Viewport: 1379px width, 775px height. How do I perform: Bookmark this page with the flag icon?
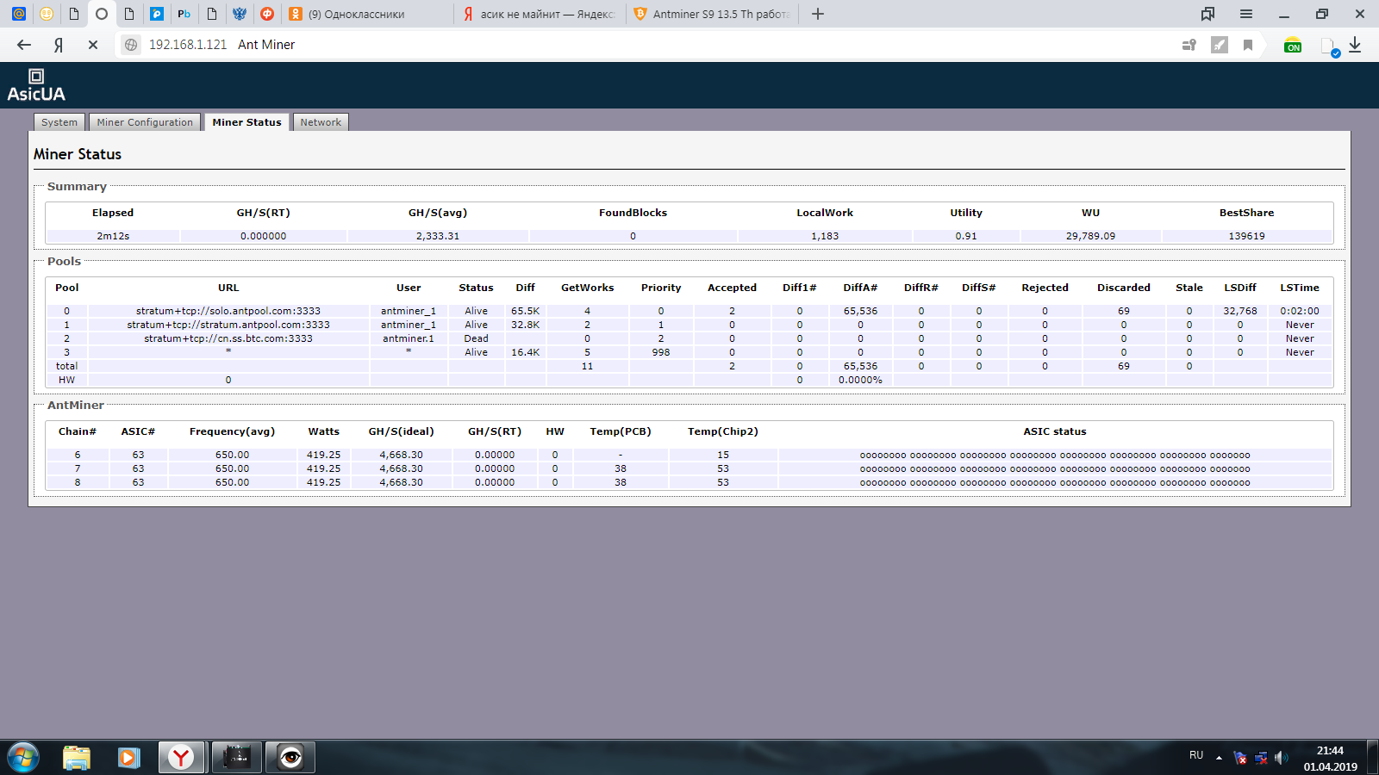[x=1247, y=45]
